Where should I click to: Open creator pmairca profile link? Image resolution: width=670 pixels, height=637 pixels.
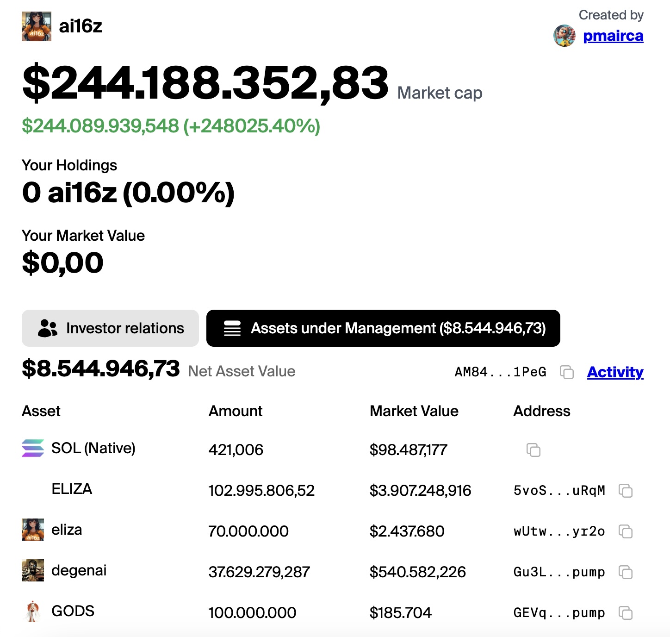coord(613,36)
